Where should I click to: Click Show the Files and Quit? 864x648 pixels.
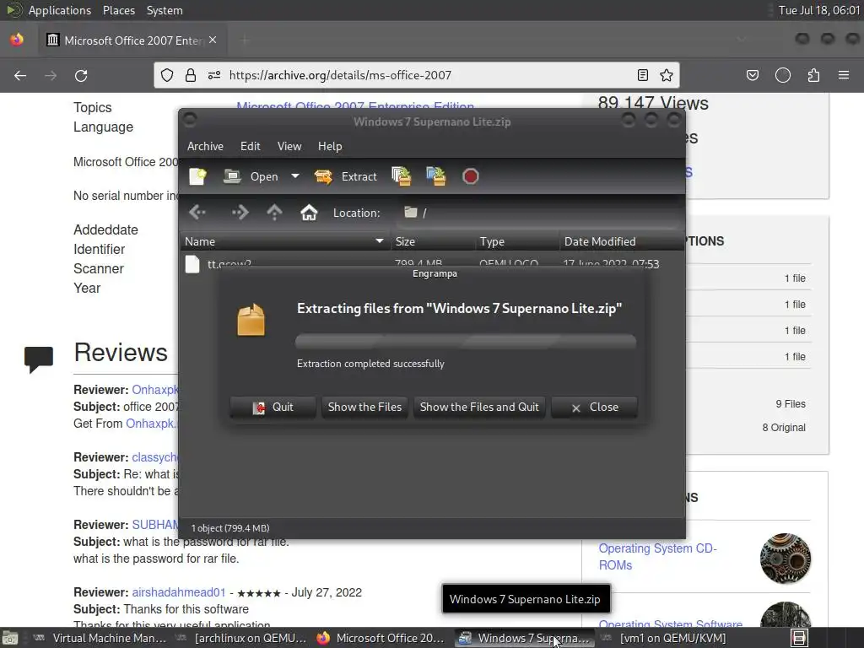479,408
